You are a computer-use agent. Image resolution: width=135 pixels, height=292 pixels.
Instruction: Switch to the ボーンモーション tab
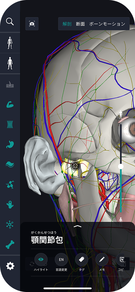tap(107, 24)
